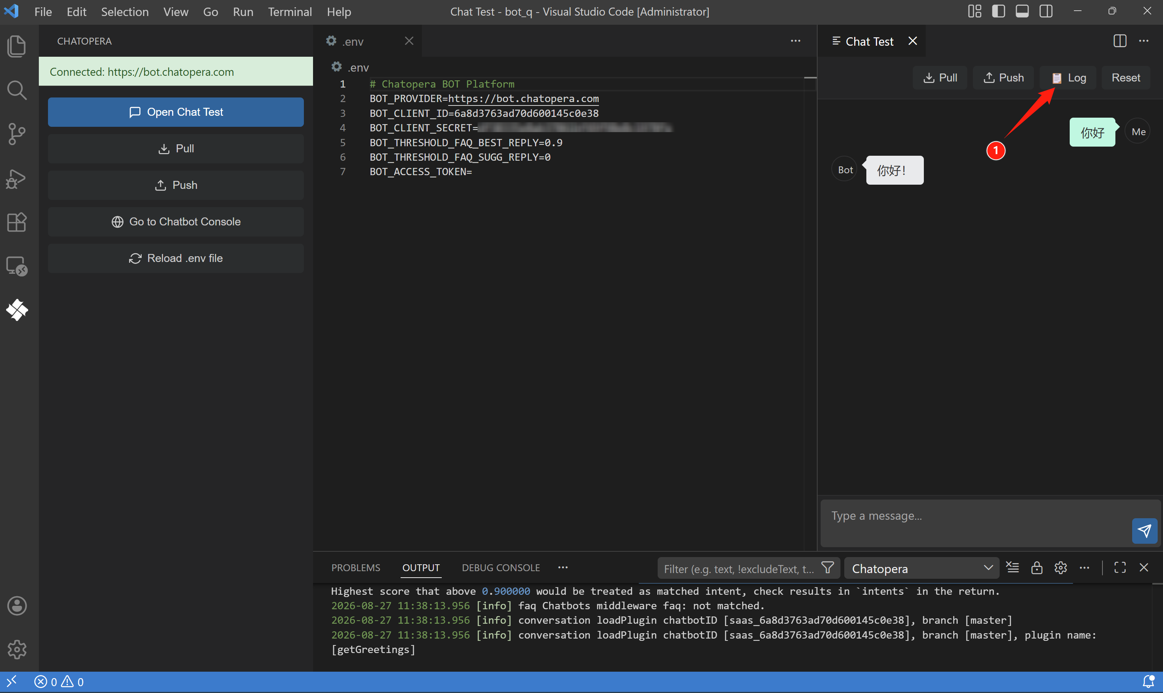This screenshot has width=1163, height=693.
Task: Click line number 5 in the gutter
Action: tap(343, 142)
